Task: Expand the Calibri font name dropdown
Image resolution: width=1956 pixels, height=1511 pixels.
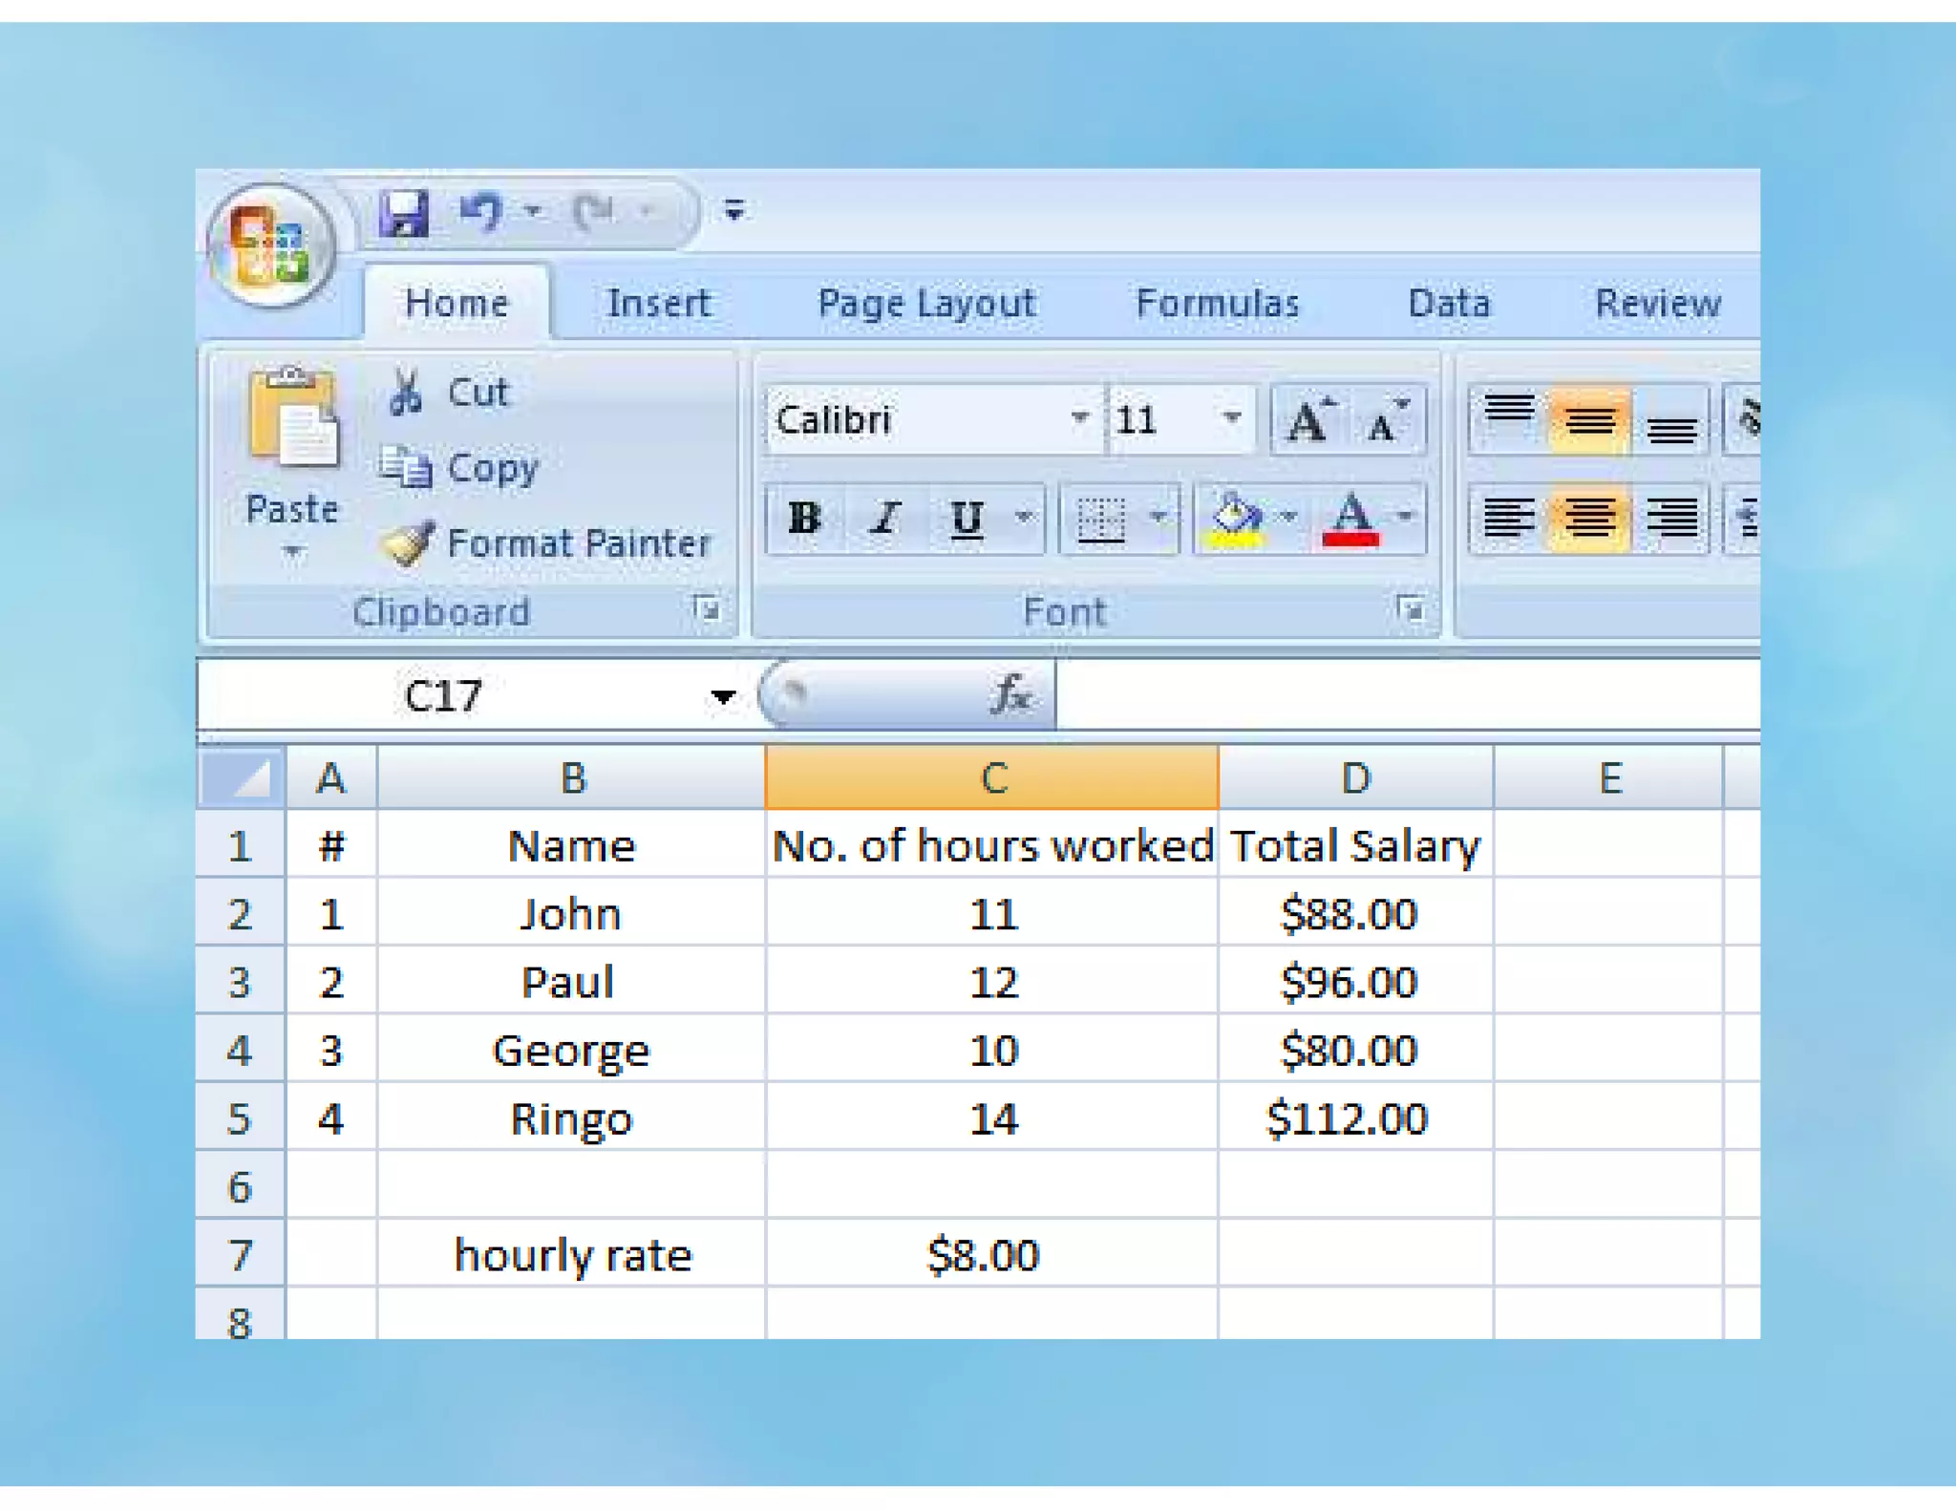Action: [x=1079, y=418]
